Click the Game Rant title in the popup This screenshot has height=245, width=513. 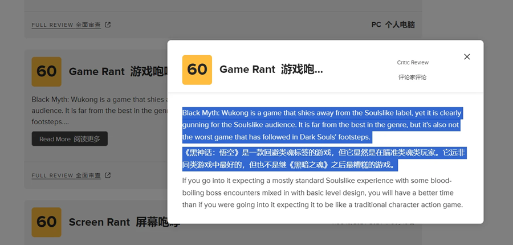point(271,70)
